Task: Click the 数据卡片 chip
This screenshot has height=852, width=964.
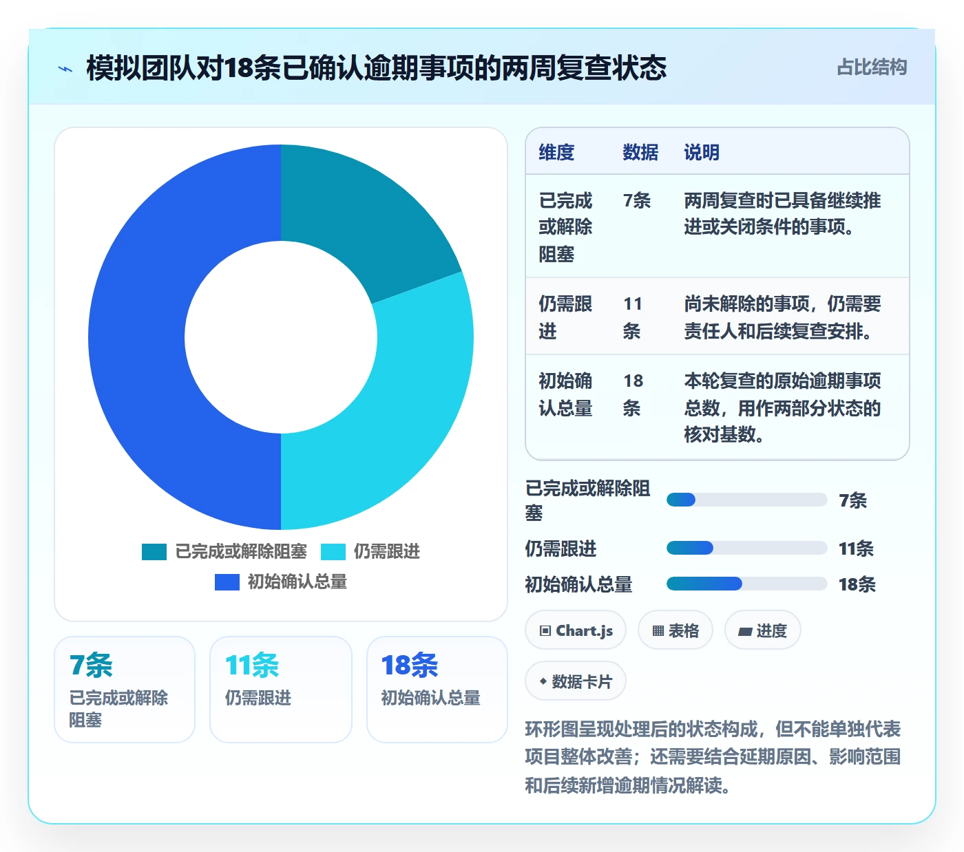Action: point(576,681)
